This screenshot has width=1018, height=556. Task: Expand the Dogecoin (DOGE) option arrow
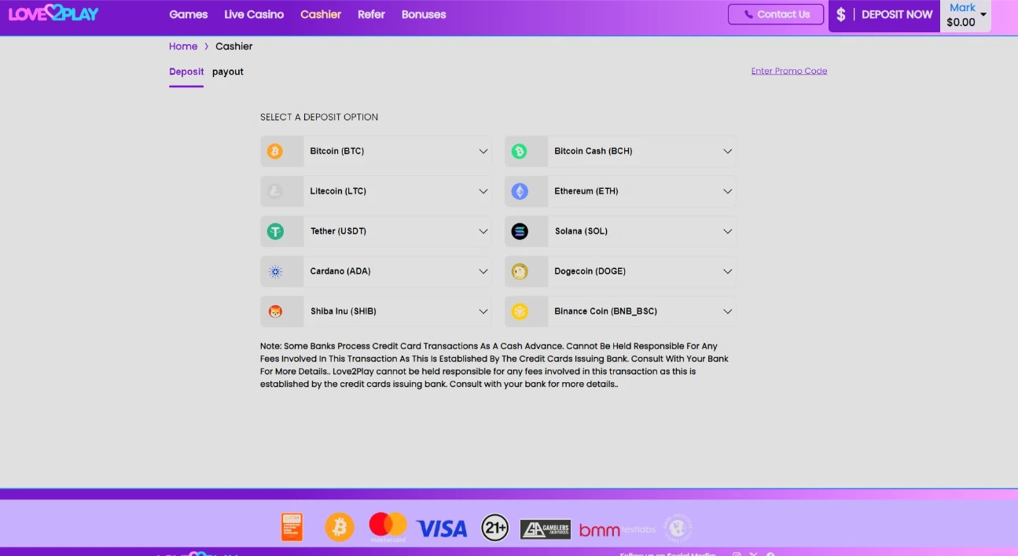click(x=728, y=271)
